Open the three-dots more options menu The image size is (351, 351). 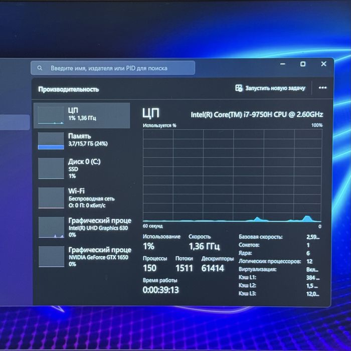click(322, 88)
